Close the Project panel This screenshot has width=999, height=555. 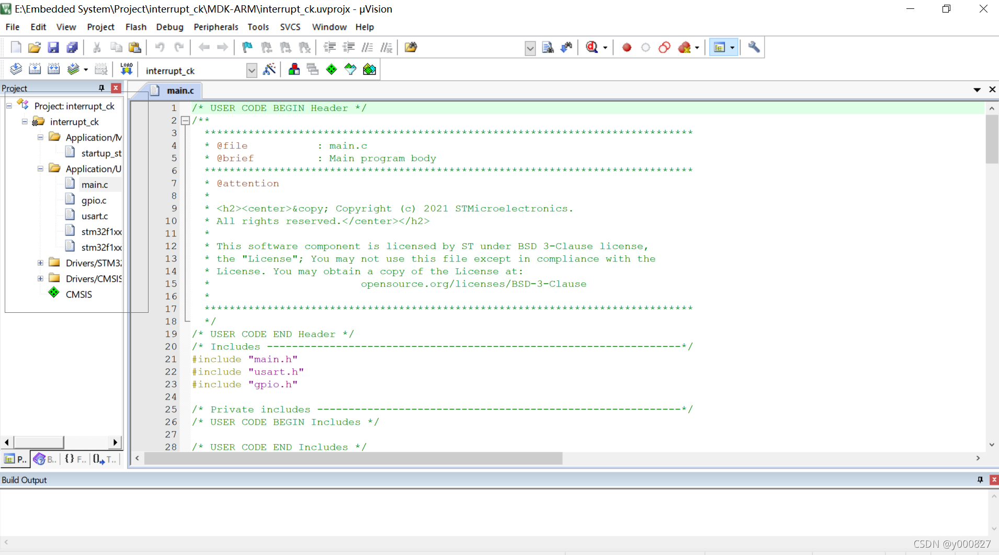[116, 88]
